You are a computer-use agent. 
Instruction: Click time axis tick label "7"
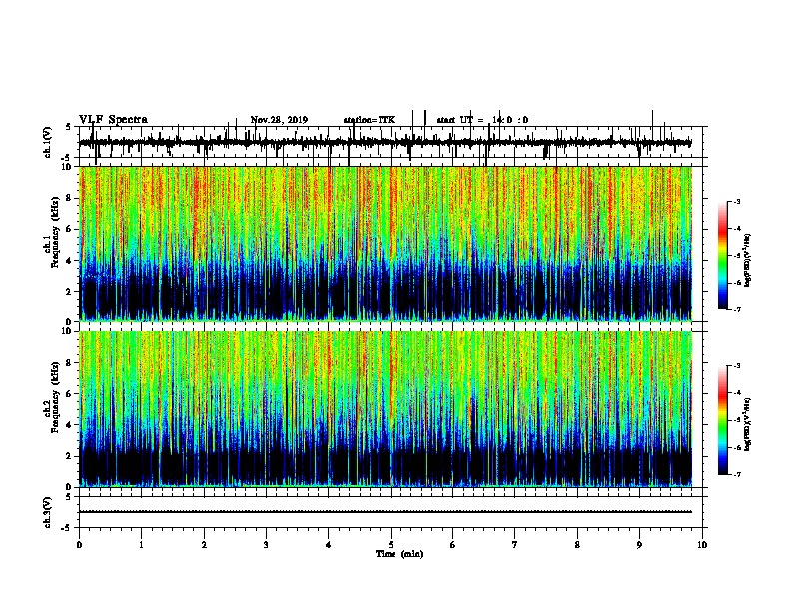point(515,545)
